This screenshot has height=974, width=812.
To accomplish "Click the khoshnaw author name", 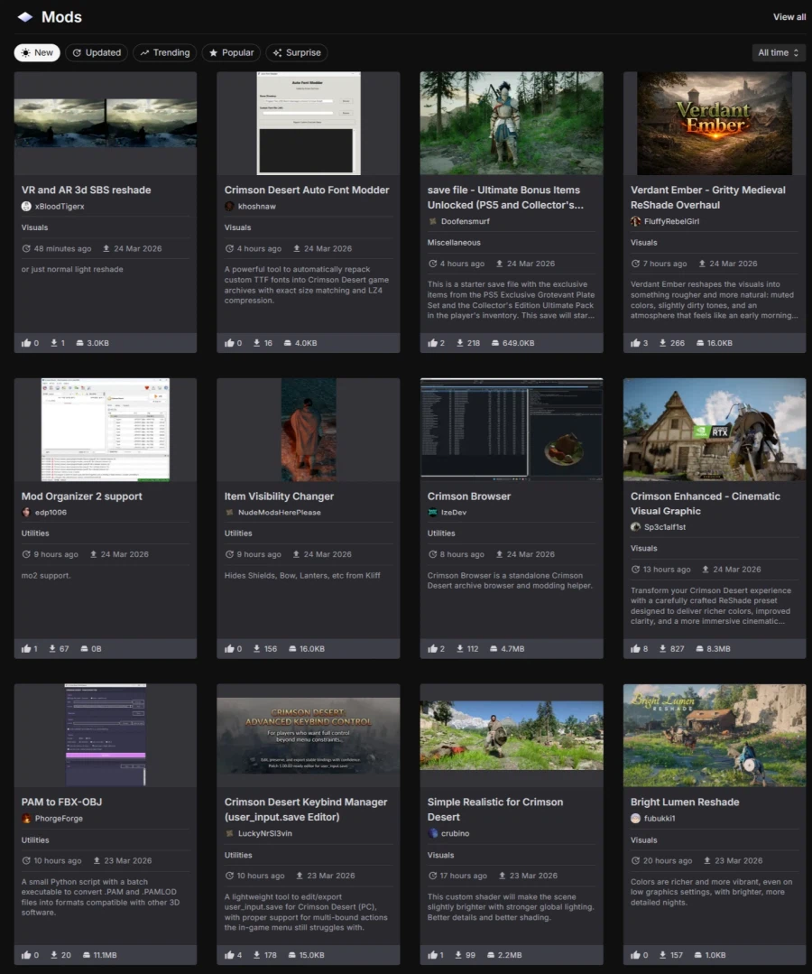I will tap(255, 207).
